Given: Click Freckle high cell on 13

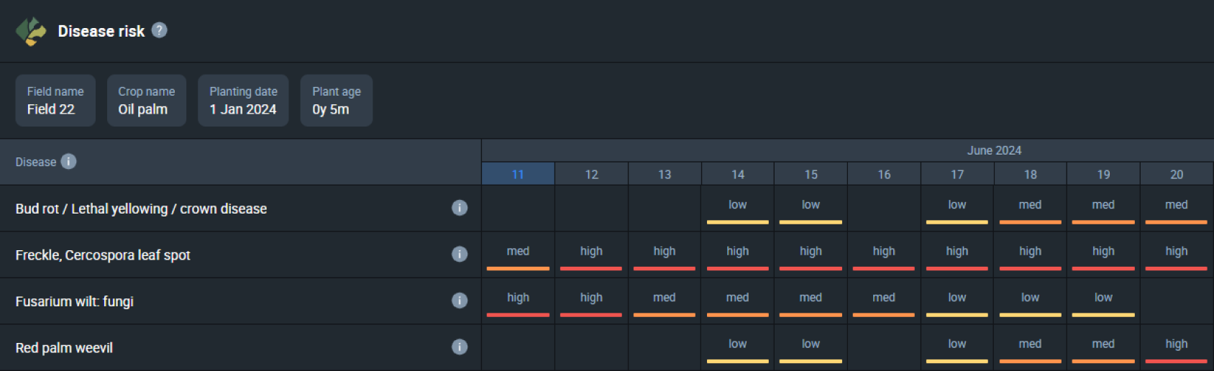Looking at the screenshot, I should (665, 255).
